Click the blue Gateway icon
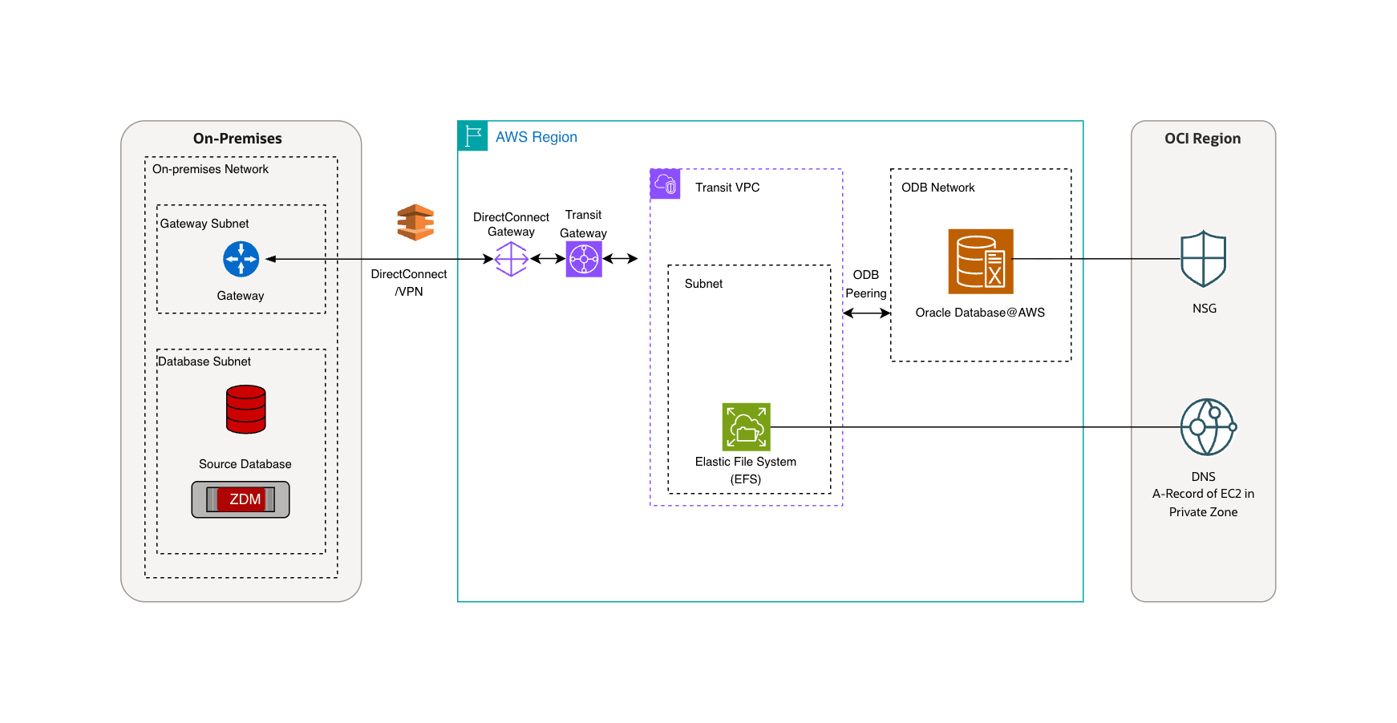The height and width of the screenshot is (723, 1397). [x=240, y=258]
